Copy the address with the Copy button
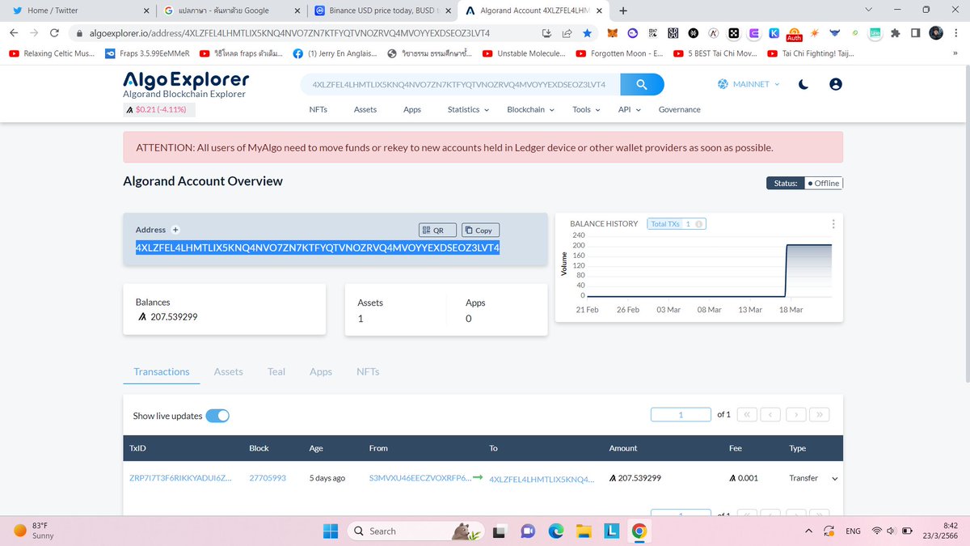The image size is (970, 546). [x=479, y=231]
